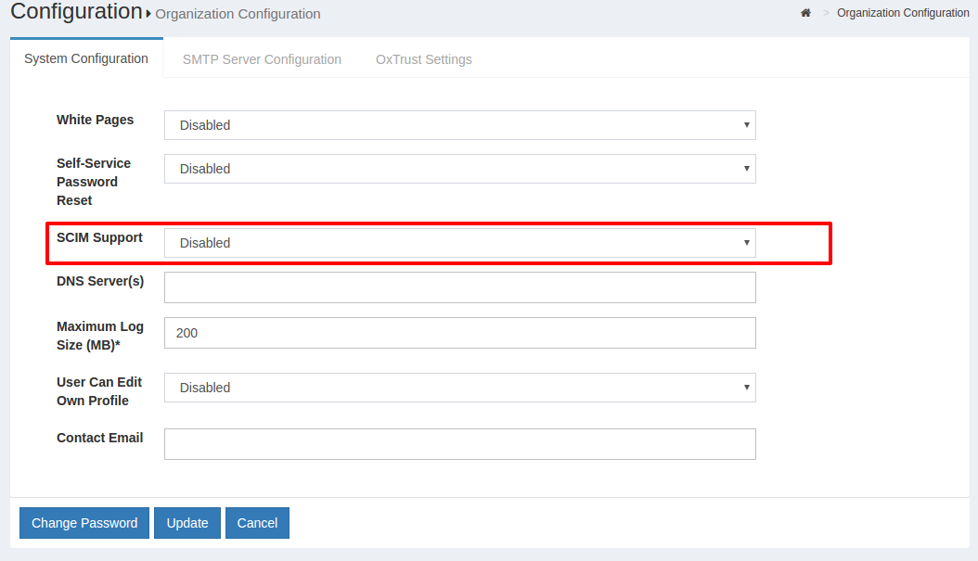Viewport: 978px width, 561px height.
Task: Expand the User Can Edit Own Profile dropdown
Action: pyautogui.click(x=459, y=388)
